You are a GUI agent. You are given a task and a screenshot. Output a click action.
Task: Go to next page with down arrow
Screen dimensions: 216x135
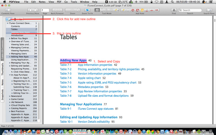pos(35,10)
